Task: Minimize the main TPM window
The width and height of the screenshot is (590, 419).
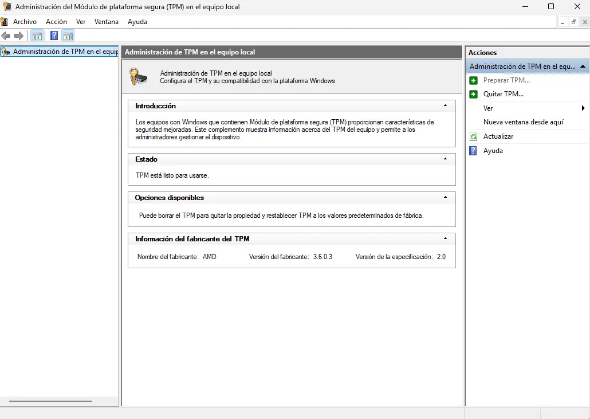Action: [525, 6]
